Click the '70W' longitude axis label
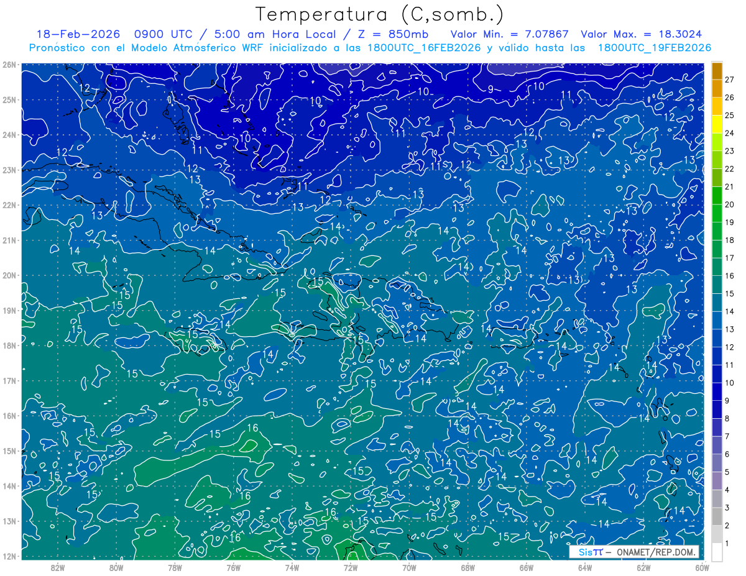This screenshot has height=576, width=746. point(409,568)
